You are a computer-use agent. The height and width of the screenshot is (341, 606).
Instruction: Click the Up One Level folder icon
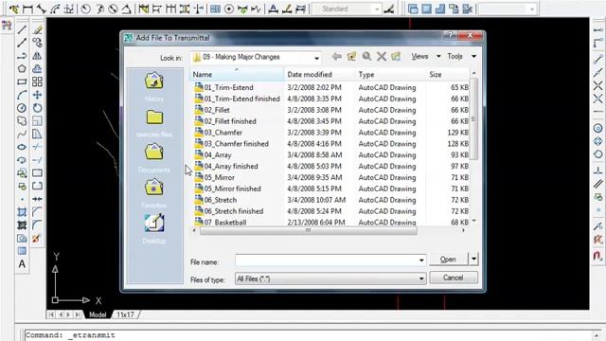point(351,57)
